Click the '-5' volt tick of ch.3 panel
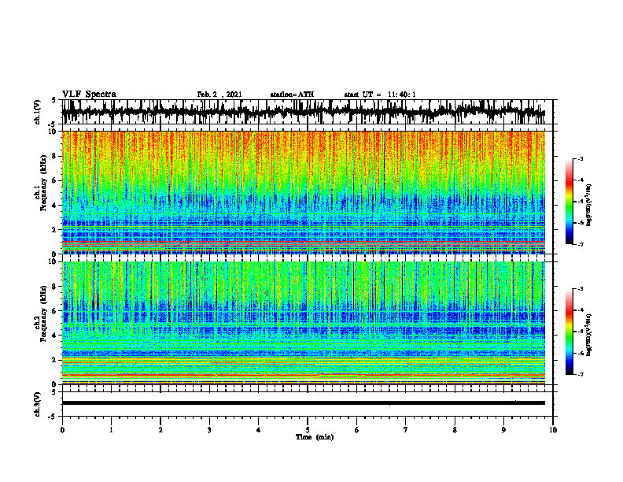The width and height of the screenshot is (623, 482). (x=53, y=417)
